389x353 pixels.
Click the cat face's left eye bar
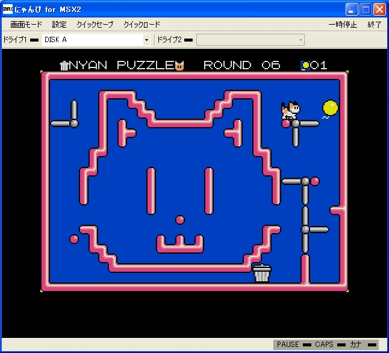tap(151, 190)
